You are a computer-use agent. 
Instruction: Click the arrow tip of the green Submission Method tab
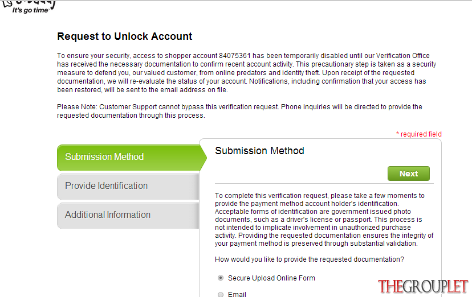pos(203,158)
